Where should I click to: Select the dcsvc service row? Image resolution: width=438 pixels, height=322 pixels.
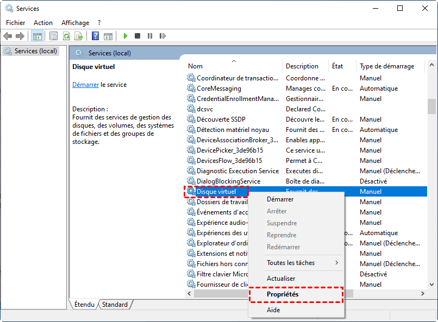click(306, 109)
